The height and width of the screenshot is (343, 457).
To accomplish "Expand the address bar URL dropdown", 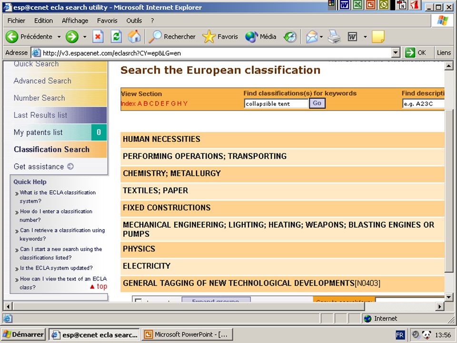I will (396, 53).
